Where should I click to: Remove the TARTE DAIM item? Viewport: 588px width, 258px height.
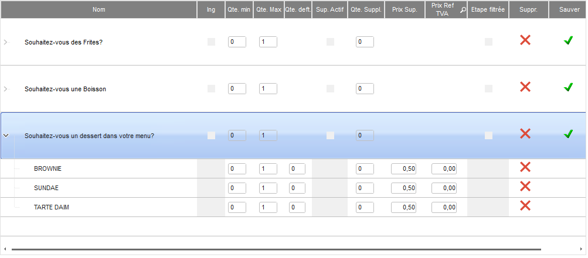point(525,205)
